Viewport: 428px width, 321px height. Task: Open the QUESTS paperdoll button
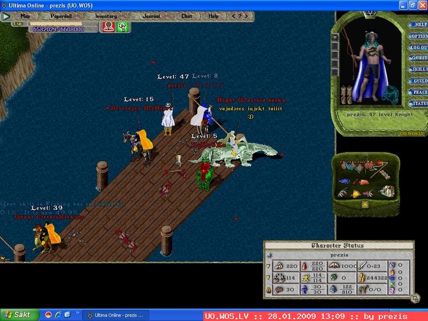(419, 58)
